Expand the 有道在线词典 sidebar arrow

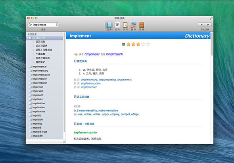[x=33, y=58]
